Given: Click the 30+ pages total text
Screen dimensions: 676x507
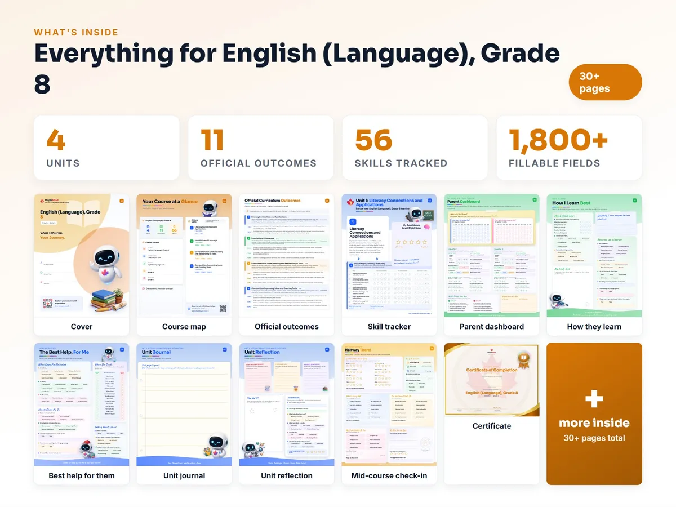Looking at the screenshot, I should click(594, 438).
